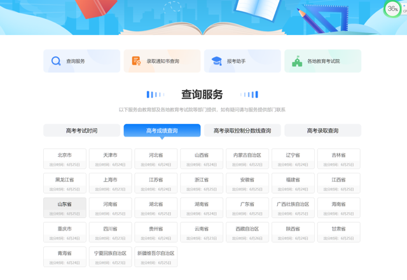Choose 山东省 from province grid

[64, 208]
